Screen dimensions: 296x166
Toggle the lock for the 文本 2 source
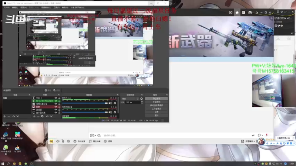[59, 98]
